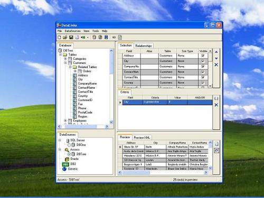Select the DBTwo radio button under Access
Screen dimensions: 264x198
pos(69,154)
